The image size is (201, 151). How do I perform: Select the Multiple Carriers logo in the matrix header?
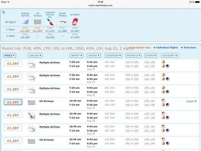tap(26, 22)
